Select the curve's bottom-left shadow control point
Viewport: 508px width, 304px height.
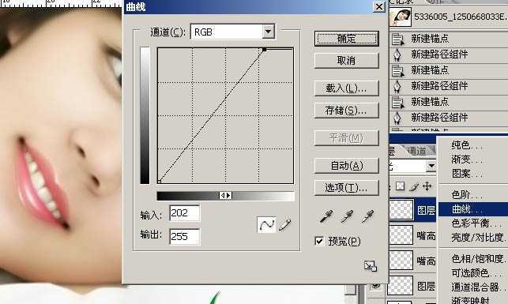[160, 182]
